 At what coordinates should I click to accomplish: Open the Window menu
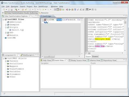[x=54, y=6]
